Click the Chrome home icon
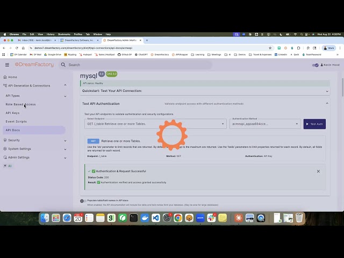 click(x=23, y=48)
